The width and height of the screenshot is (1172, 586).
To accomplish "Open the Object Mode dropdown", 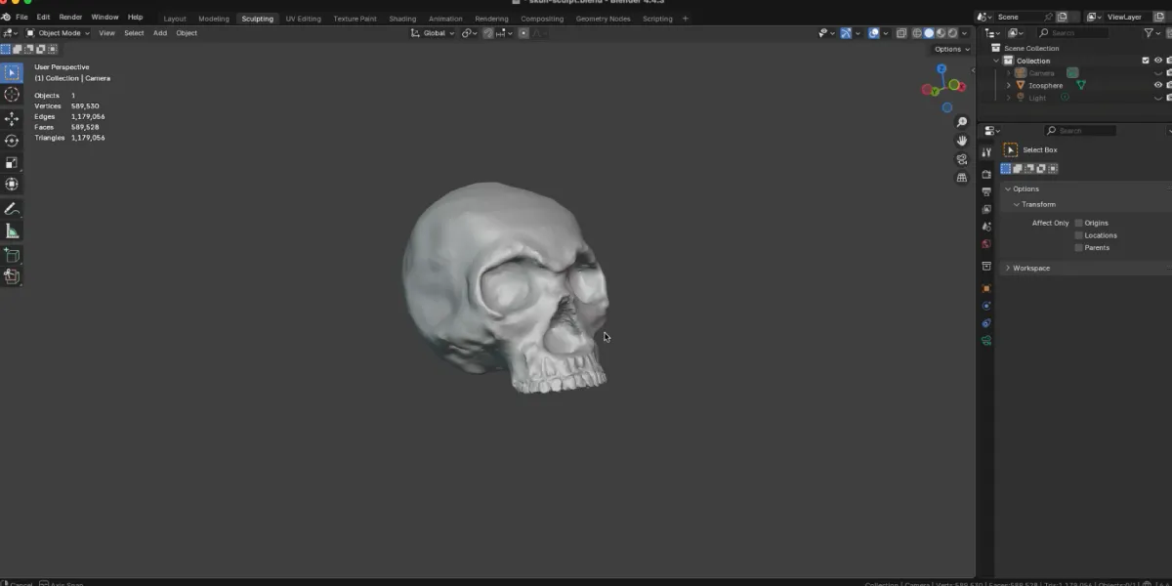I will 59,32.
